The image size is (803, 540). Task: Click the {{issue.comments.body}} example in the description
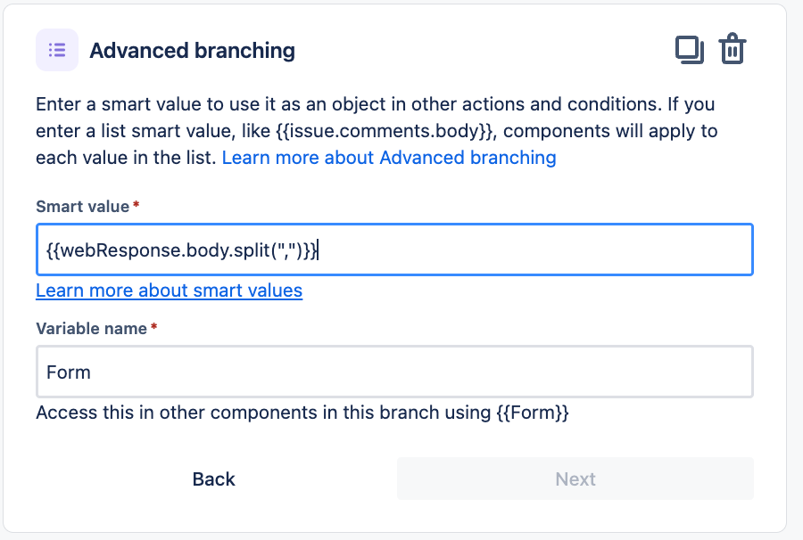point(385,131)
